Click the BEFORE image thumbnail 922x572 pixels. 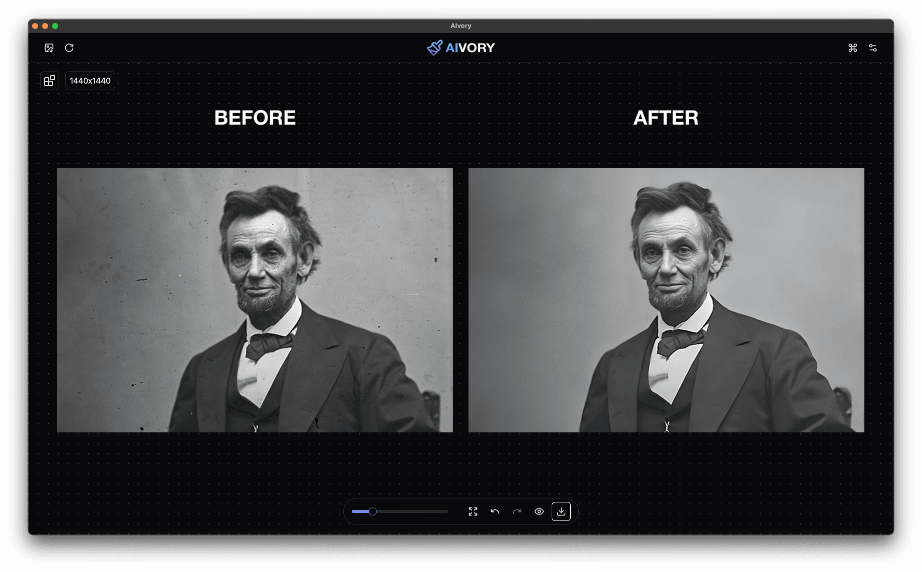(x=256, y=300)
